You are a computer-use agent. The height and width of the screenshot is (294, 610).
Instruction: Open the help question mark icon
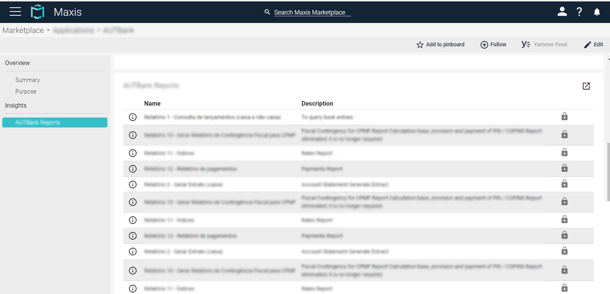point(579,12)
